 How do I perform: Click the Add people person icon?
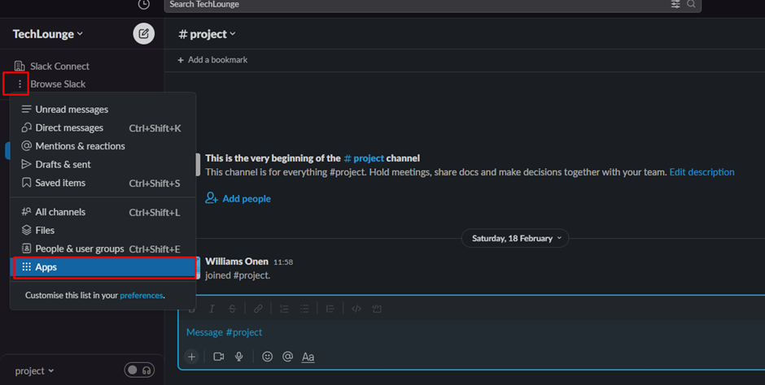coord(212,198)
